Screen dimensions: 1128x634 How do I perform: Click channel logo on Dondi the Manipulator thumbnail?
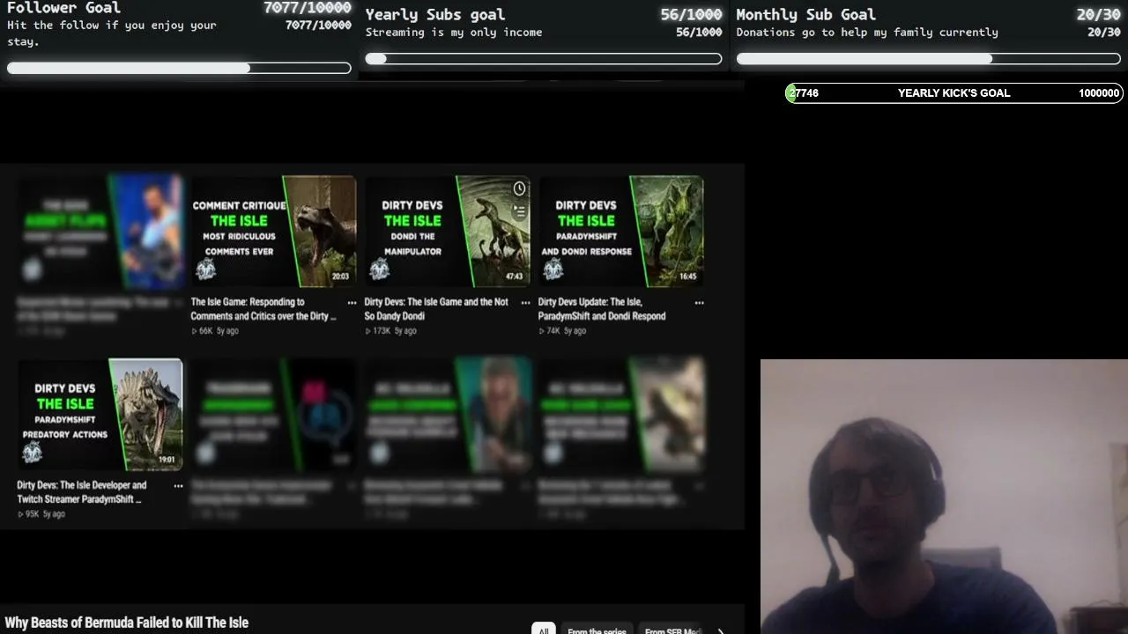click(379, 269)
